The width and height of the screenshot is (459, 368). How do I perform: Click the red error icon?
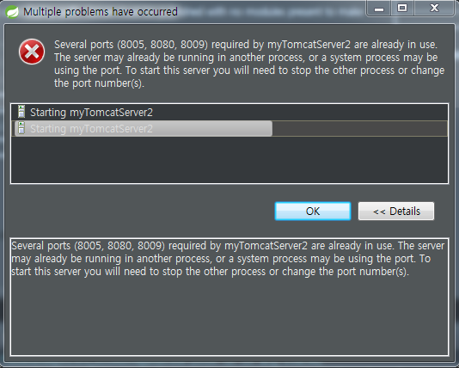(32, 52)
